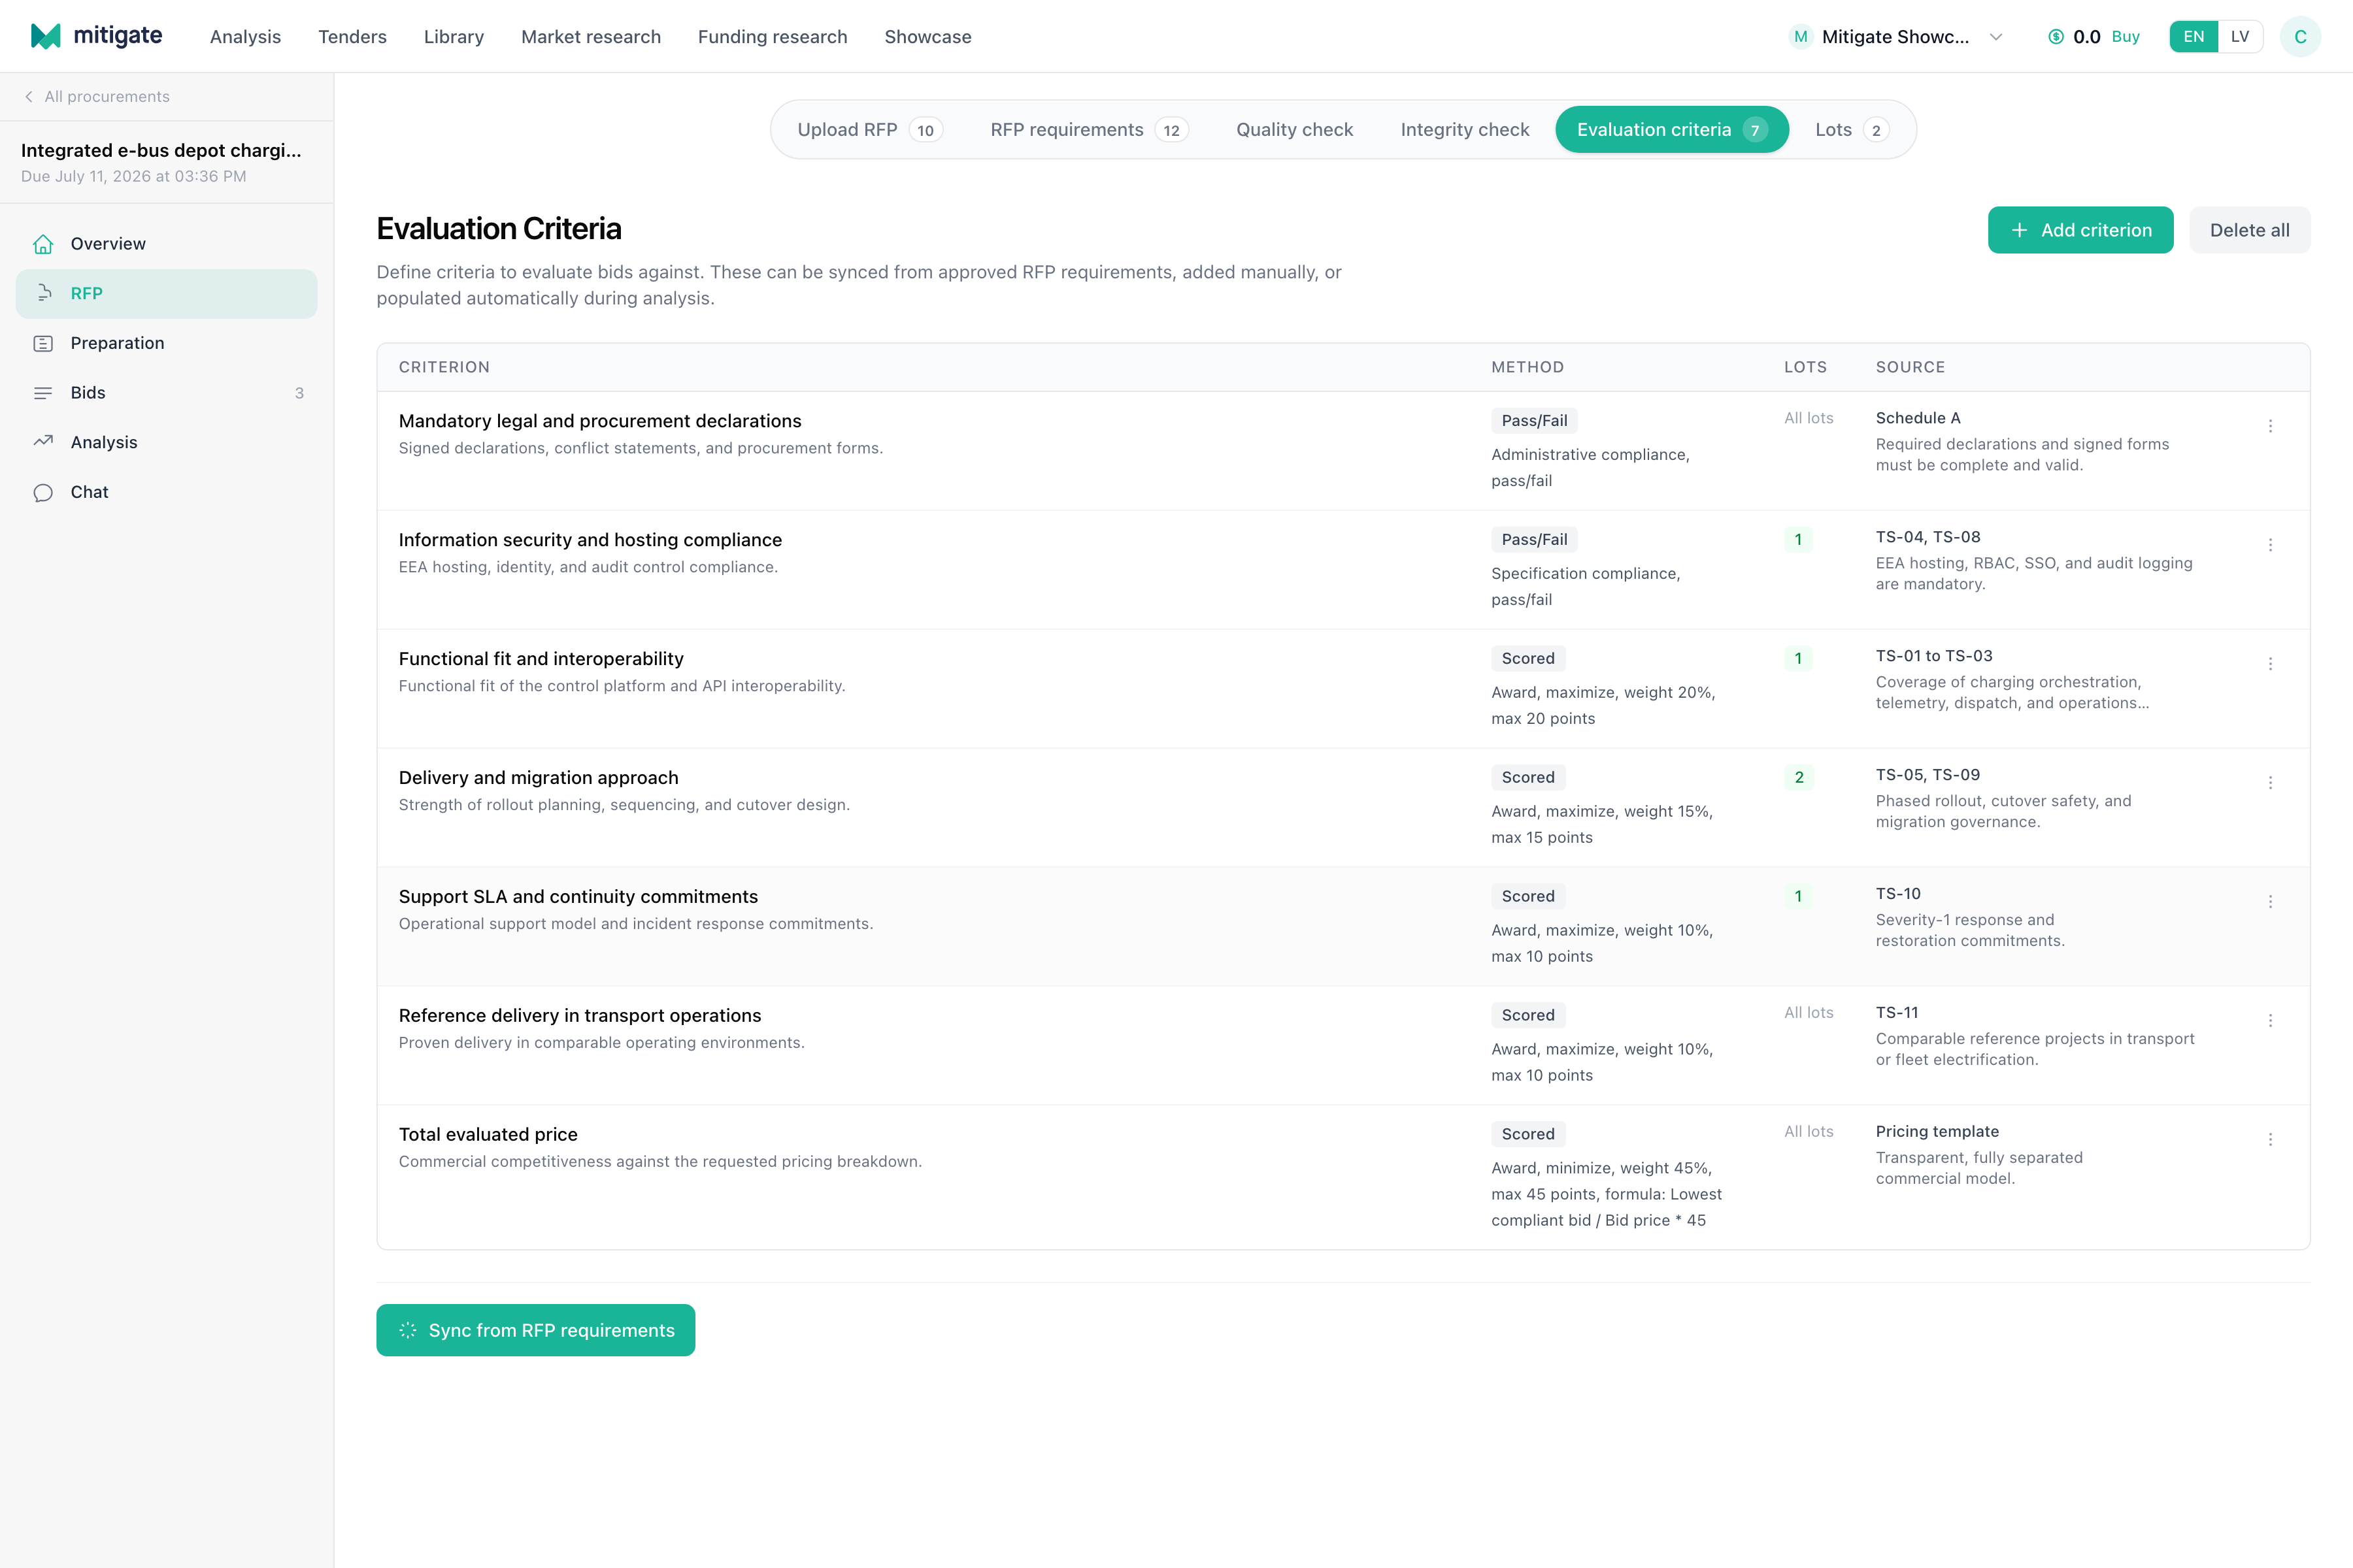Click the mitigate logo icon
2353x1568 pixels.
[46, 36]
